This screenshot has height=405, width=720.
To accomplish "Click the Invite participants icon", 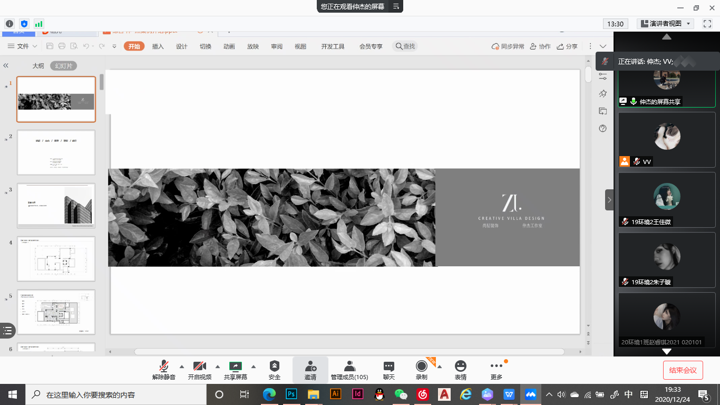I will click(310, 370).
